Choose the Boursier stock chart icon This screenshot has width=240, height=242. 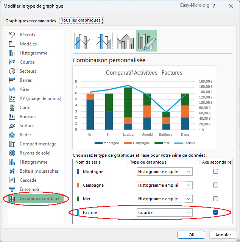pyautogui.click(x=12, y=117)
